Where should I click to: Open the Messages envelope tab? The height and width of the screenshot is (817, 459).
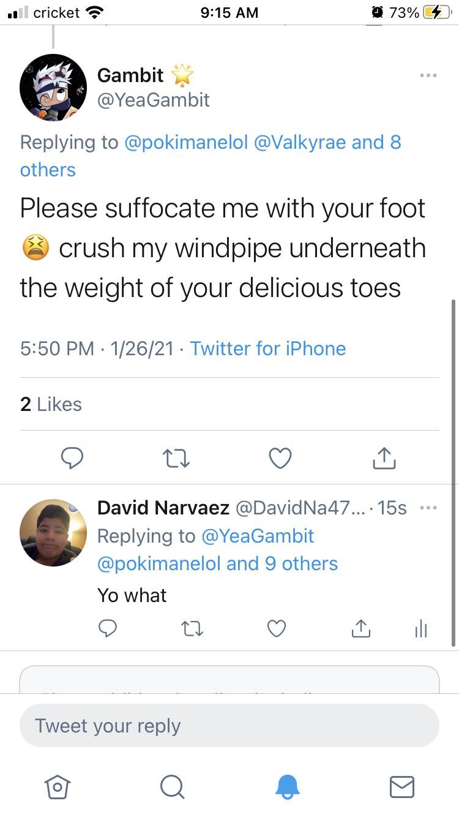402,787
